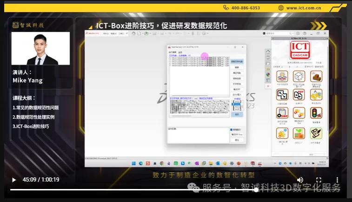Open the ICT-Box folders-with-red-X tool
This screenshot has width=352, height=202.
click(x=299, y=113)
